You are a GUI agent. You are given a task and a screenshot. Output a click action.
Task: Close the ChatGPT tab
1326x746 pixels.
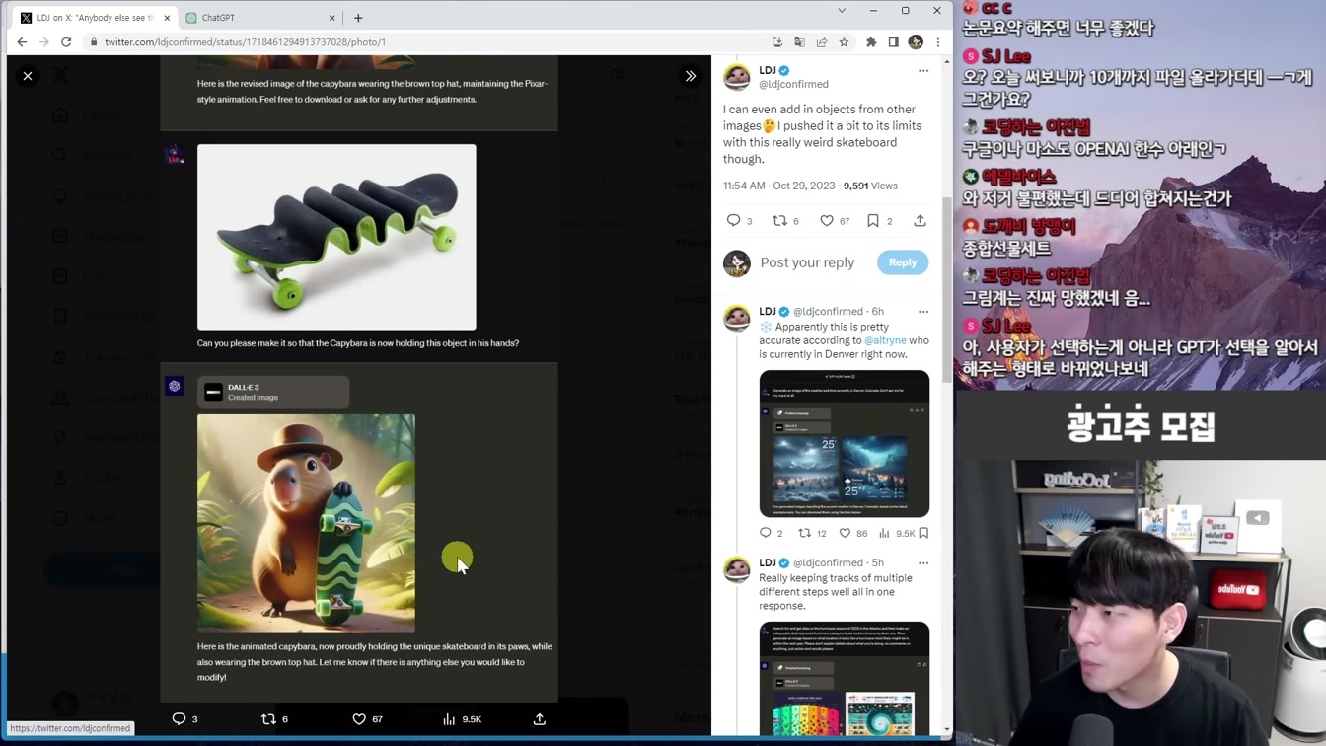point(331,18)
